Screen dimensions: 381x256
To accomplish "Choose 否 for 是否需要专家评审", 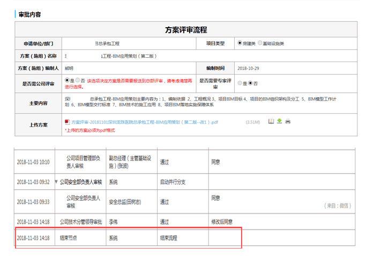I will 250,83.
